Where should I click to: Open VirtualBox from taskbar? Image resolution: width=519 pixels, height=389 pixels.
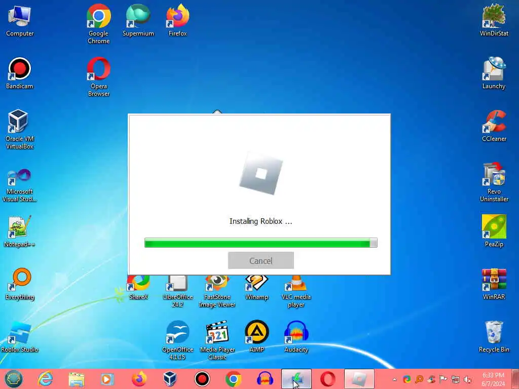click(x=170, y=379)
